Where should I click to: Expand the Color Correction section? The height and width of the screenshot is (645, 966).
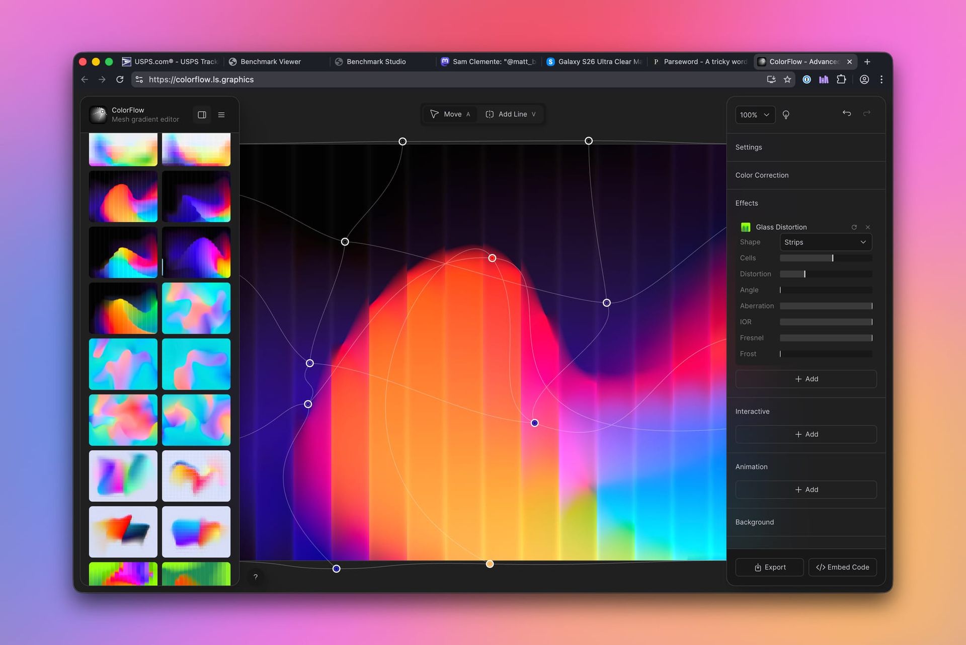click(762, 175)
